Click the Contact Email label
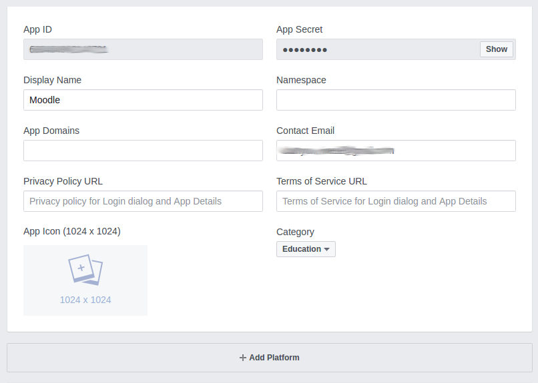This screenshot has height=383, width=538. click(305, 131)
